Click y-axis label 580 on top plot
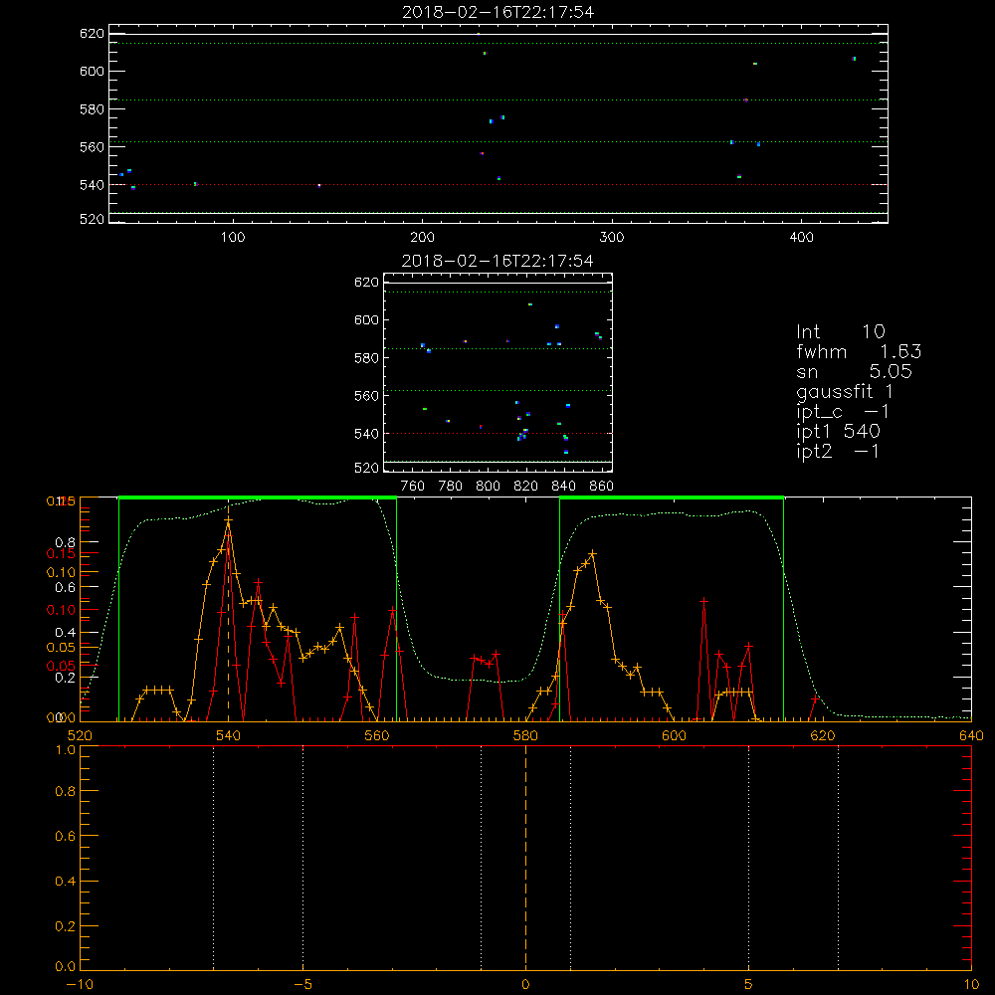Image resolution: width=995 pixels, height=995 pixels. [x=92, y=109]
